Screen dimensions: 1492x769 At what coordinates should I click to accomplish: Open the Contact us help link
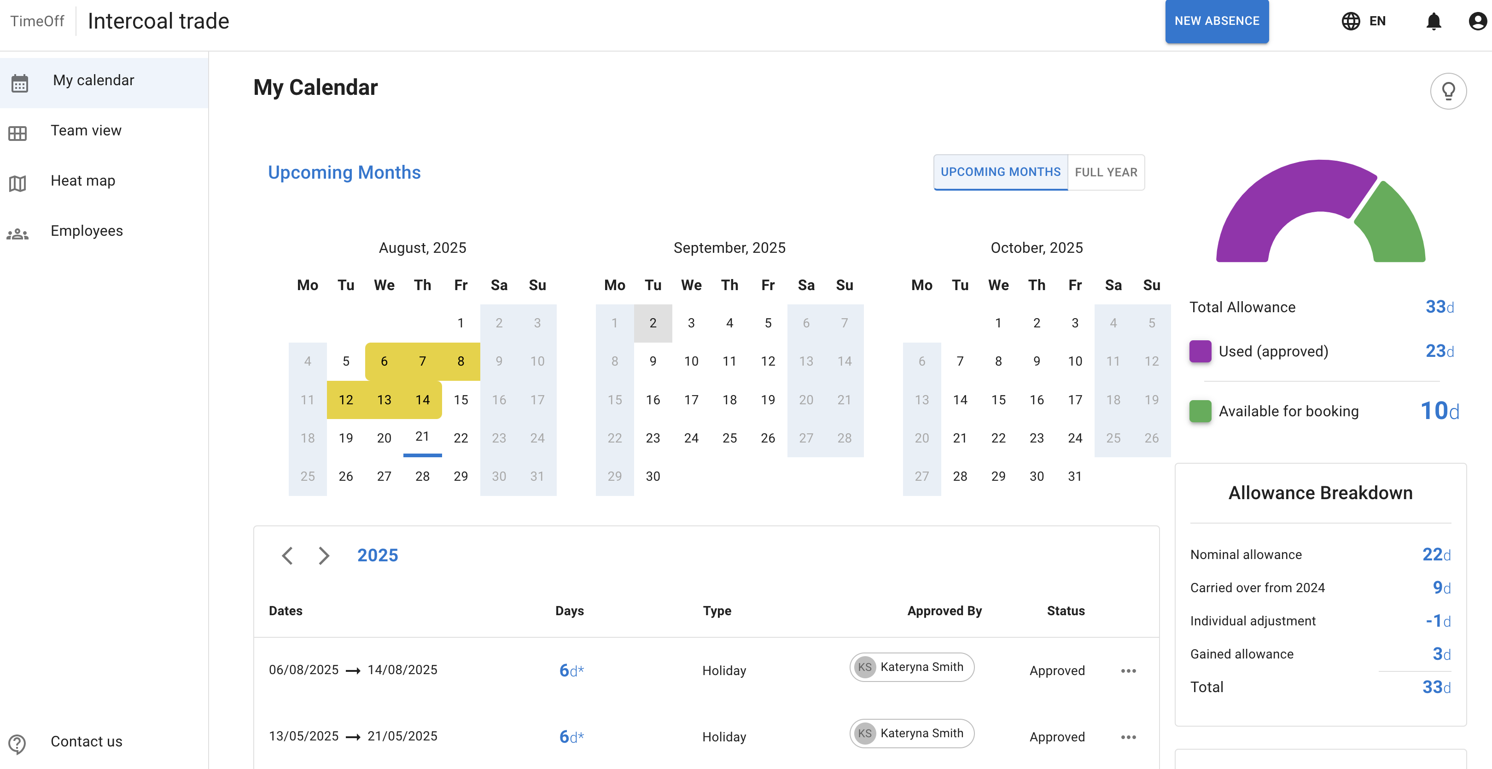pyautogui.click(x=86, y=742)
